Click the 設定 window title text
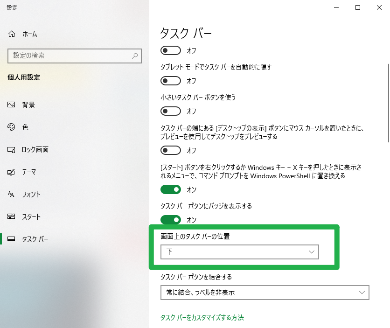 click(x=12, y=8)
